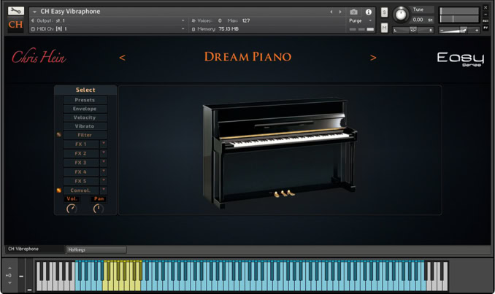Select the CH Vibrophone tab
495x294 pixels.
pyautogui.click(x=34, y=249)
